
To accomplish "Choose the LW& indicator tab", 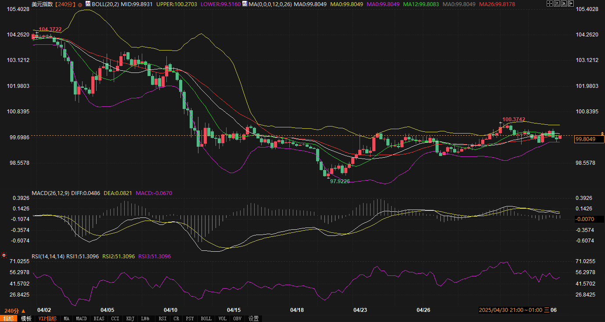I will coord(145,318).
